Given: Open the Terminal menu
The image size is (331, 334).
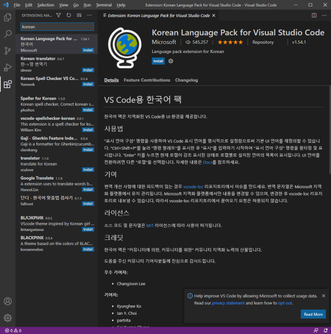Looking at the screenshot, I should [x=104, y=5].
